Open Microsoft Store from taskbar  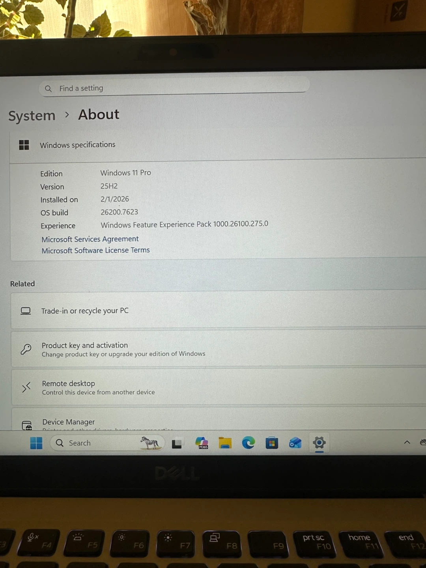point(272,443)
